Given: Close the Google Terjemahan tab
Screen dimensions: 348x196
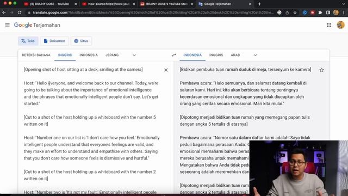Looking at the screenshot, I should pos(250,4).
